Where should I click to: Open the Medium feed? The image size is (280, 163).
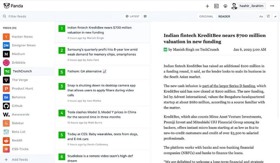pos(27,54)
